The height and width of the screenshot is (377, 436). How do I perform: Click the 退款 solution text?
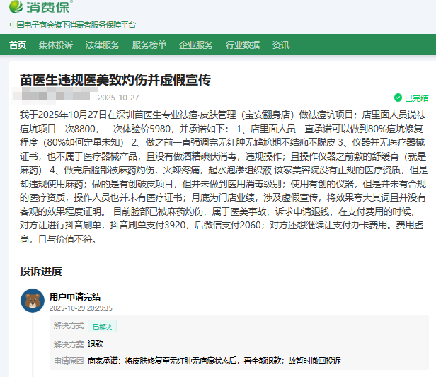[96, 344]
